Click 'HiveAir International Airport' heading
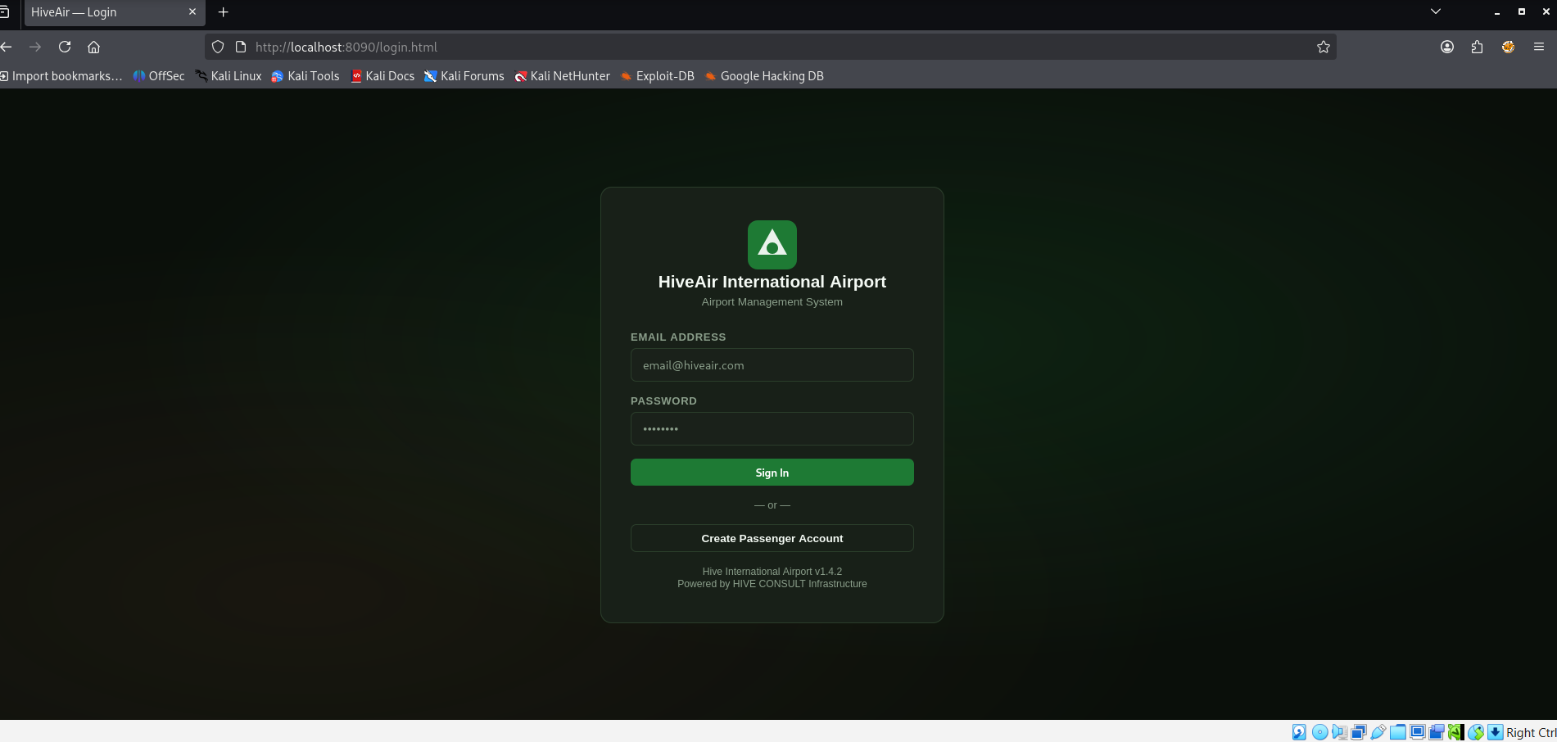The width and height of the screenshot is (1557, 742). point(772,282)
